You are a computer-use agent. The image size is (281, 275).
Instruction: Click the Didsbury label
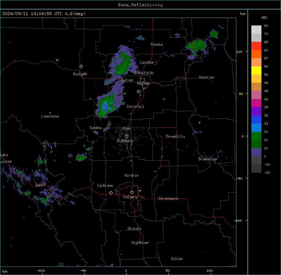click(125, 141)
